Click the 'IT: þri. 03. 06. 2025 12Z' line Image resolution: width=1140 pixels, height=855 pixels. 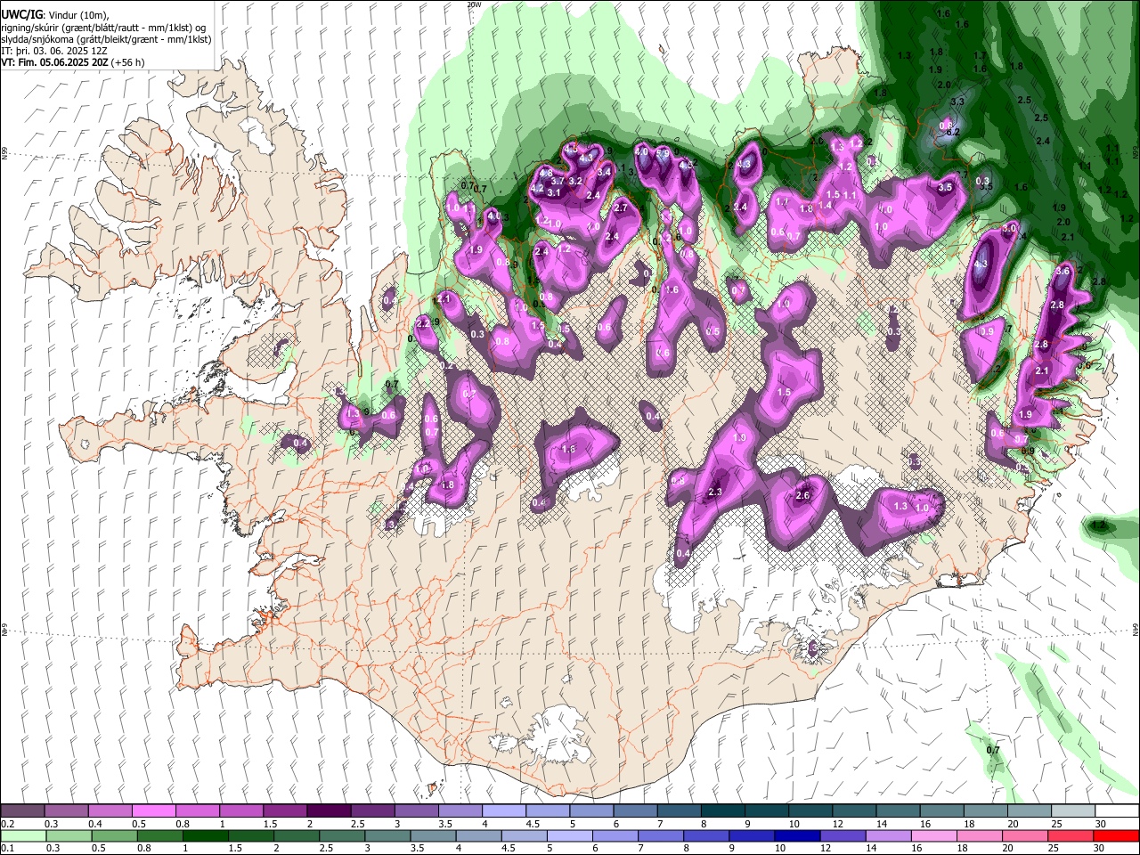click(x=55, y=51)
